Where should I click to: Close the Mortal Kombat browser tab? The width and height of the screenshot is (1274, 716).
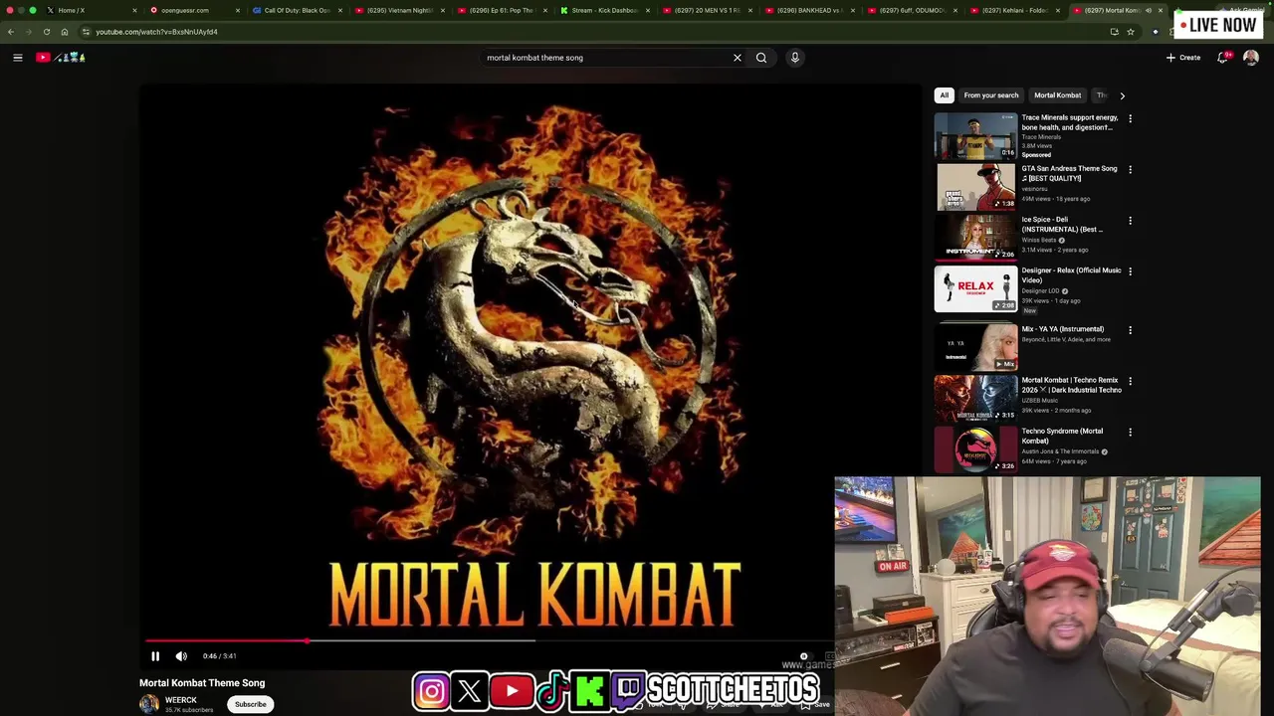pyautogui.click(x=1161, y=10)
